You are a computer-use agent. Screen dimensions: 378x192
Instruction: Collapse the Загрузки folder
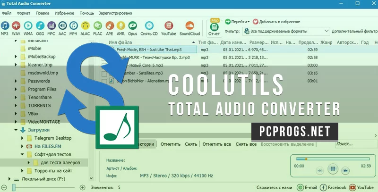16,130
